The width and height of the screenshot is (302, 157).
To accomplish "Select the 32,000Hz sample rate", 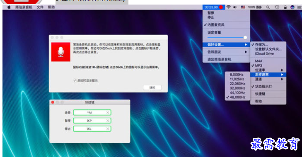I will tap(237, 88).
